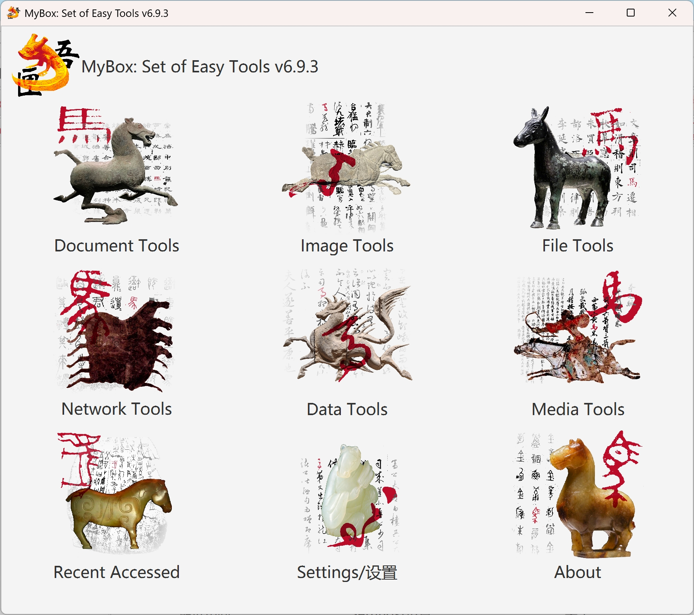Screen dimensions: 694x615
Task: Click the Network Tools text label
Action: pyautogui.click(x=116, y=409)
